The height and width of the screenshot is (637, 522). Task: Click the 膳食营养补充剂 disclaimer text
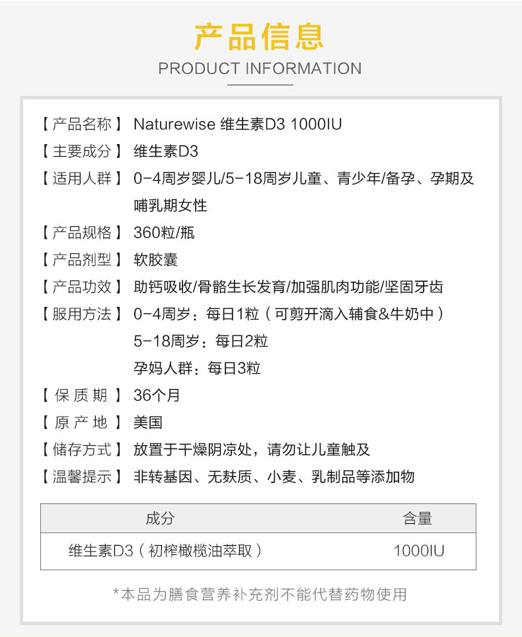[x=260, y=594]
